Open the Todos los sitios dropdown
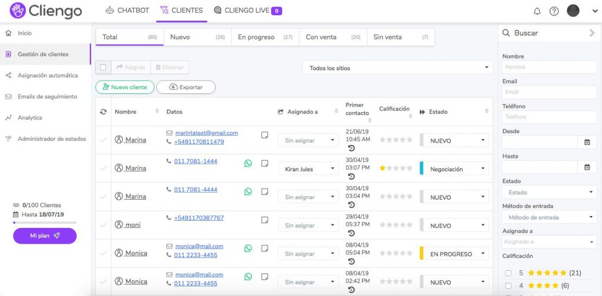The image size is (602, 296). tap(398, 68)
